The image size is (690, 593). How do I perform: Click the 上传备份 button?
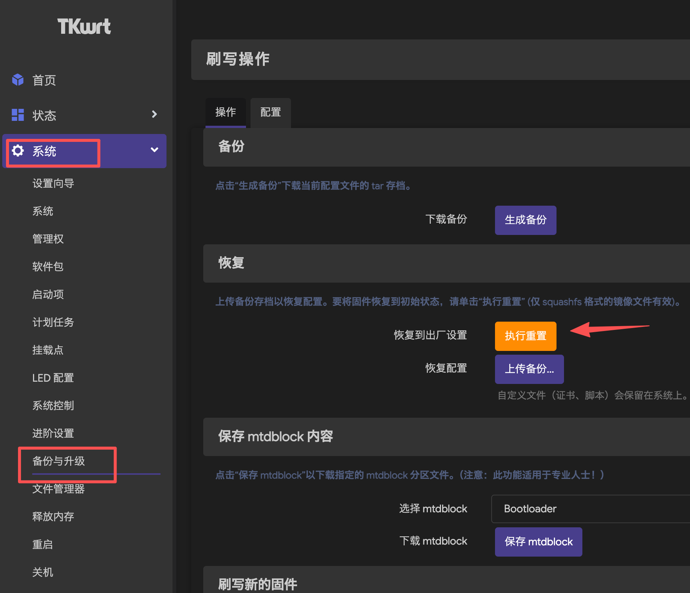(x=529, y=369)
